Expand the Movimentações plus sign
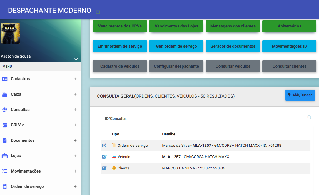 [x=75, y=171]
